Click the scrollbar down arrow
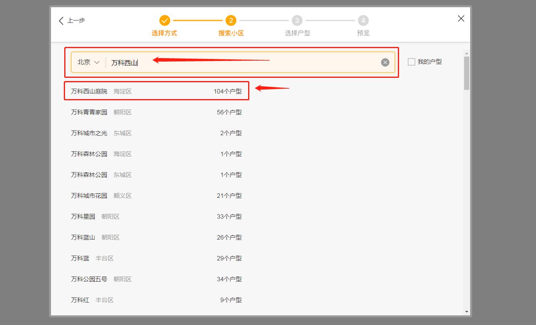 click(467, 312)
